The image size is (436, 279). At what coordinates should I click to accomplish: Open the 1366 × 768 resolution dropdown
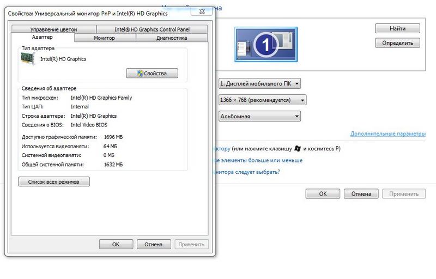(x=262, y=100)
